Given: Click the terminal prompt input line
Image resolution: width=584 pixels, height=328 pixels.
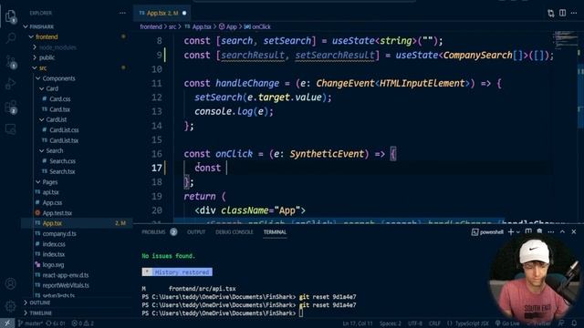Looking at the screenshot, I should click(x=301, y=313).
